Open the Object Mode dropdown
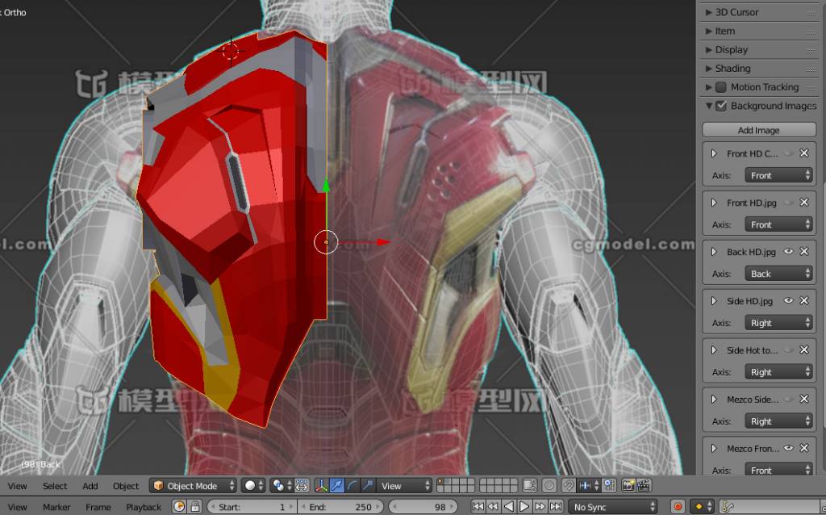Image resolution: width=826 pixels, height=515 pixels. (x=193, y=485)
